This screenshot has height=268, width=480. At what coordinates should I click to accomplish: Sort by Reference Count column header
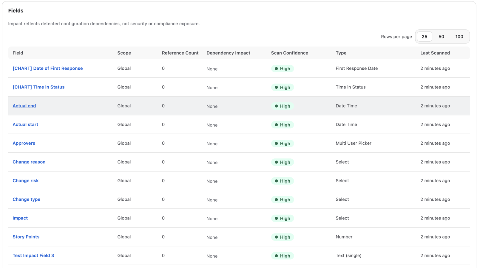[x=180, y=53]
